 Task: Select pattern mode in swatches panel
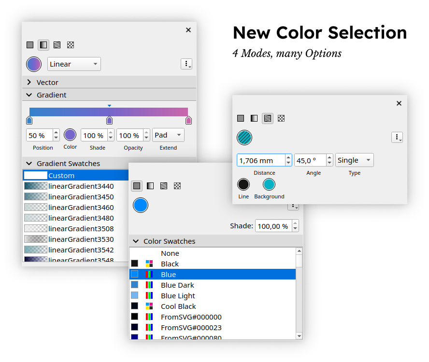(177, 186)
